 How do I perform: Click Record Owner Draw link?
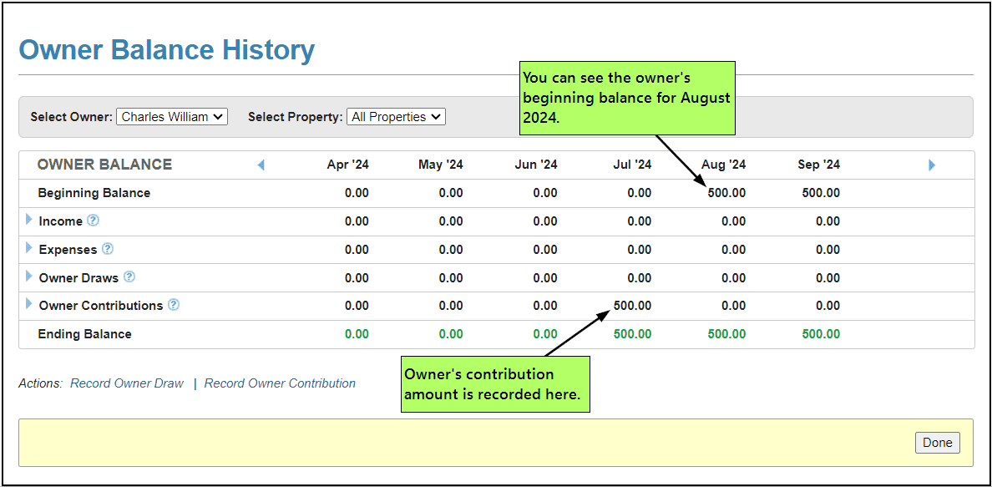[127, 383]
